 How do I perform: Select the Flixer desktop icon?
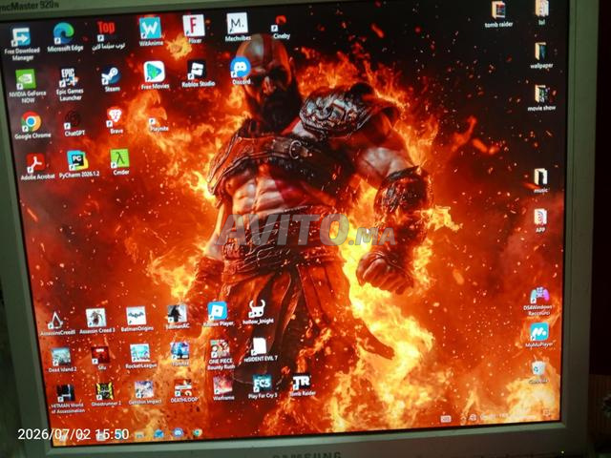point(194,26)
